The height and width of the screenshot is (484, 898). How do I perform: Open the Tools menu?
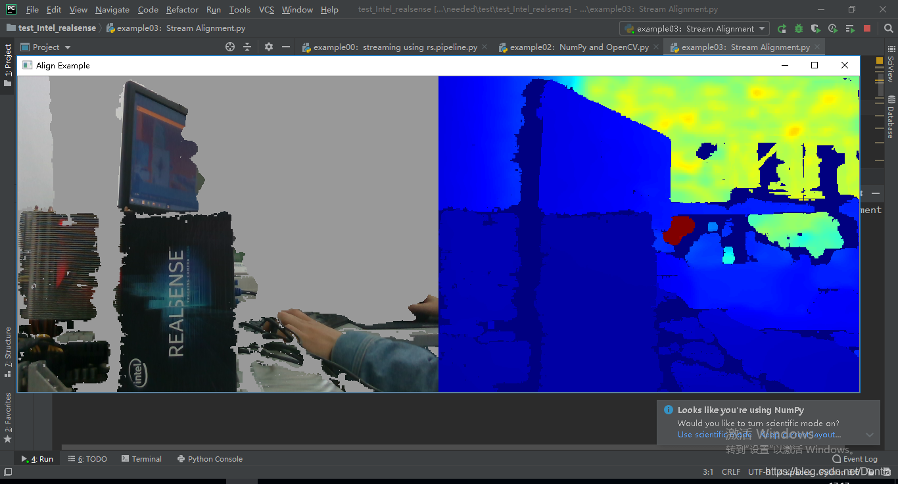click(240, 10)
